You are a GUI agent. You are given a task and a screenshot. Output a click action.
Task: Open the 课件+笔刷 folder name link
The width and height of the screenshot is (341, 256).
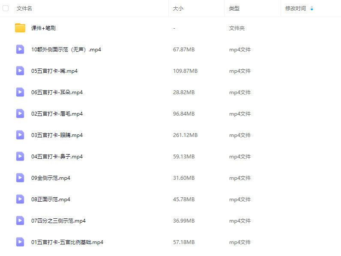pos(43,28)
